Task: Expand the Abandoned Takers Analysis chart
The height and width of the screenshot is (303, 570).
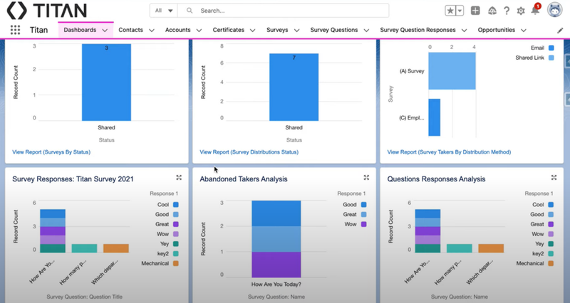Action: point(366,177)
